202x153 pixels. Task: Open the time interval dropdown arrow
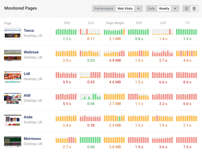click(175, 9)
